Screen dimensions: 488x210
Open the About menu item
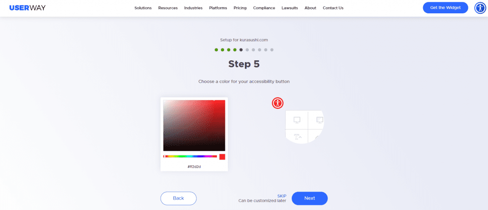click(x=310, y=8)
